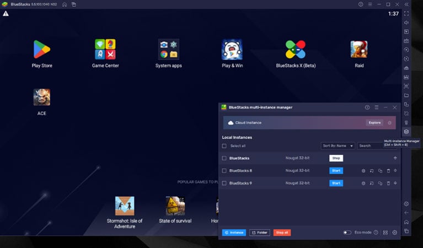Click the Android back arrow in sidebar

(x=406, y=213)
